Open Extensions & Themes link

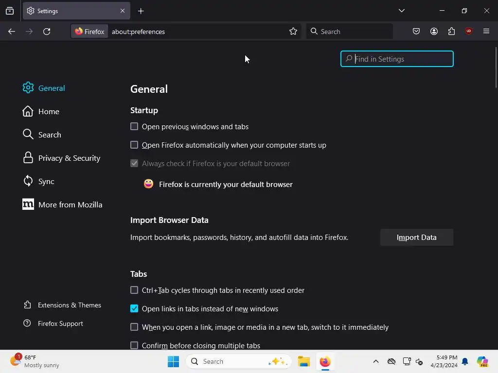(62, 305)
